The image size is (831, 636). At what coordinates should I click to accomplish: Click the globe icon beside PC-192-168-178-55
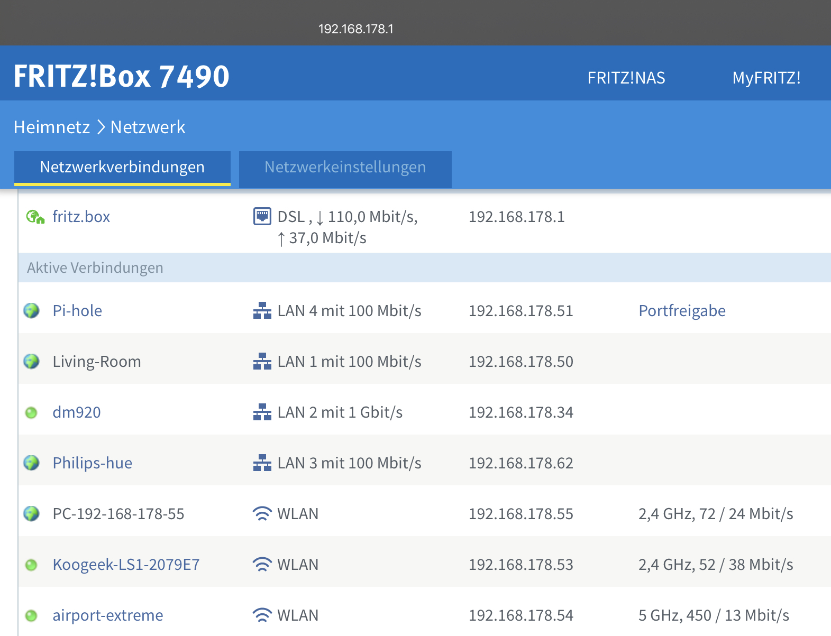coord(32,514)
